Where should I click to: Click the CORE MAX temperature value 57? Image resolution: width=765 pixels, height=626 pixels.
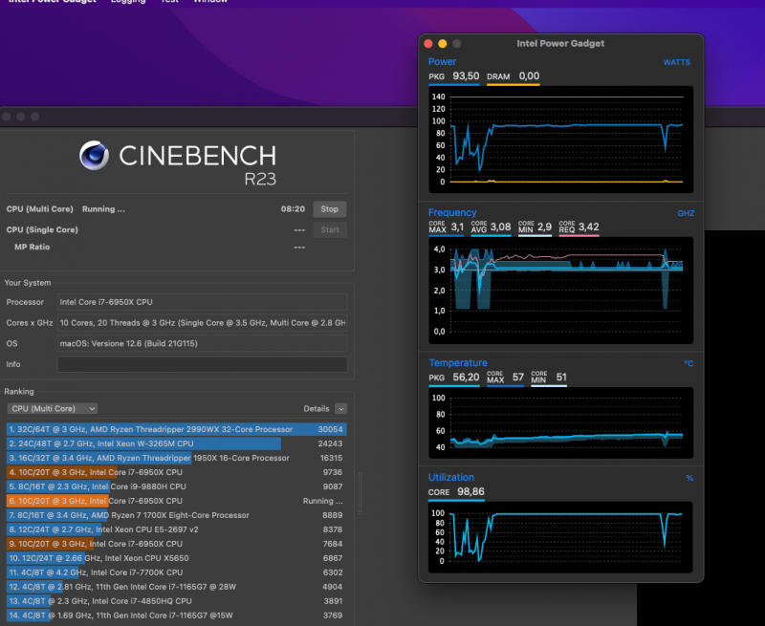pos(518,377)
